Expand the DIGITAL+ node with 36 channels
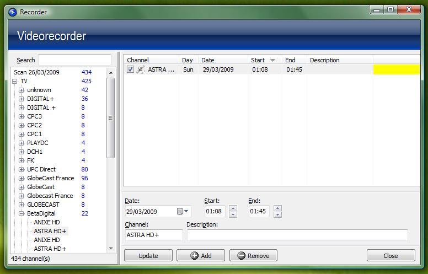This screenshot has width=428, height=274. [x=22, y=99]
